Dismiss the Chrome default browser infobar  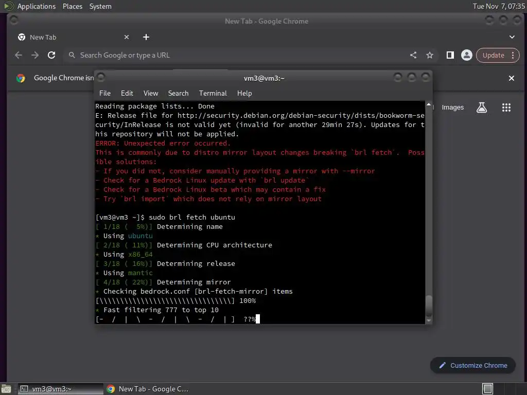coord(512,78)
